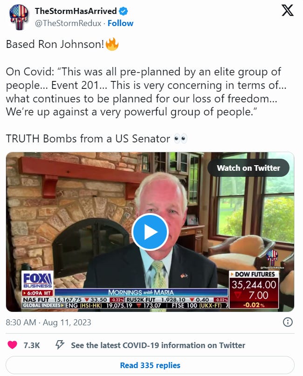Play the embedded video
The image size is (303, 376).
150,232
